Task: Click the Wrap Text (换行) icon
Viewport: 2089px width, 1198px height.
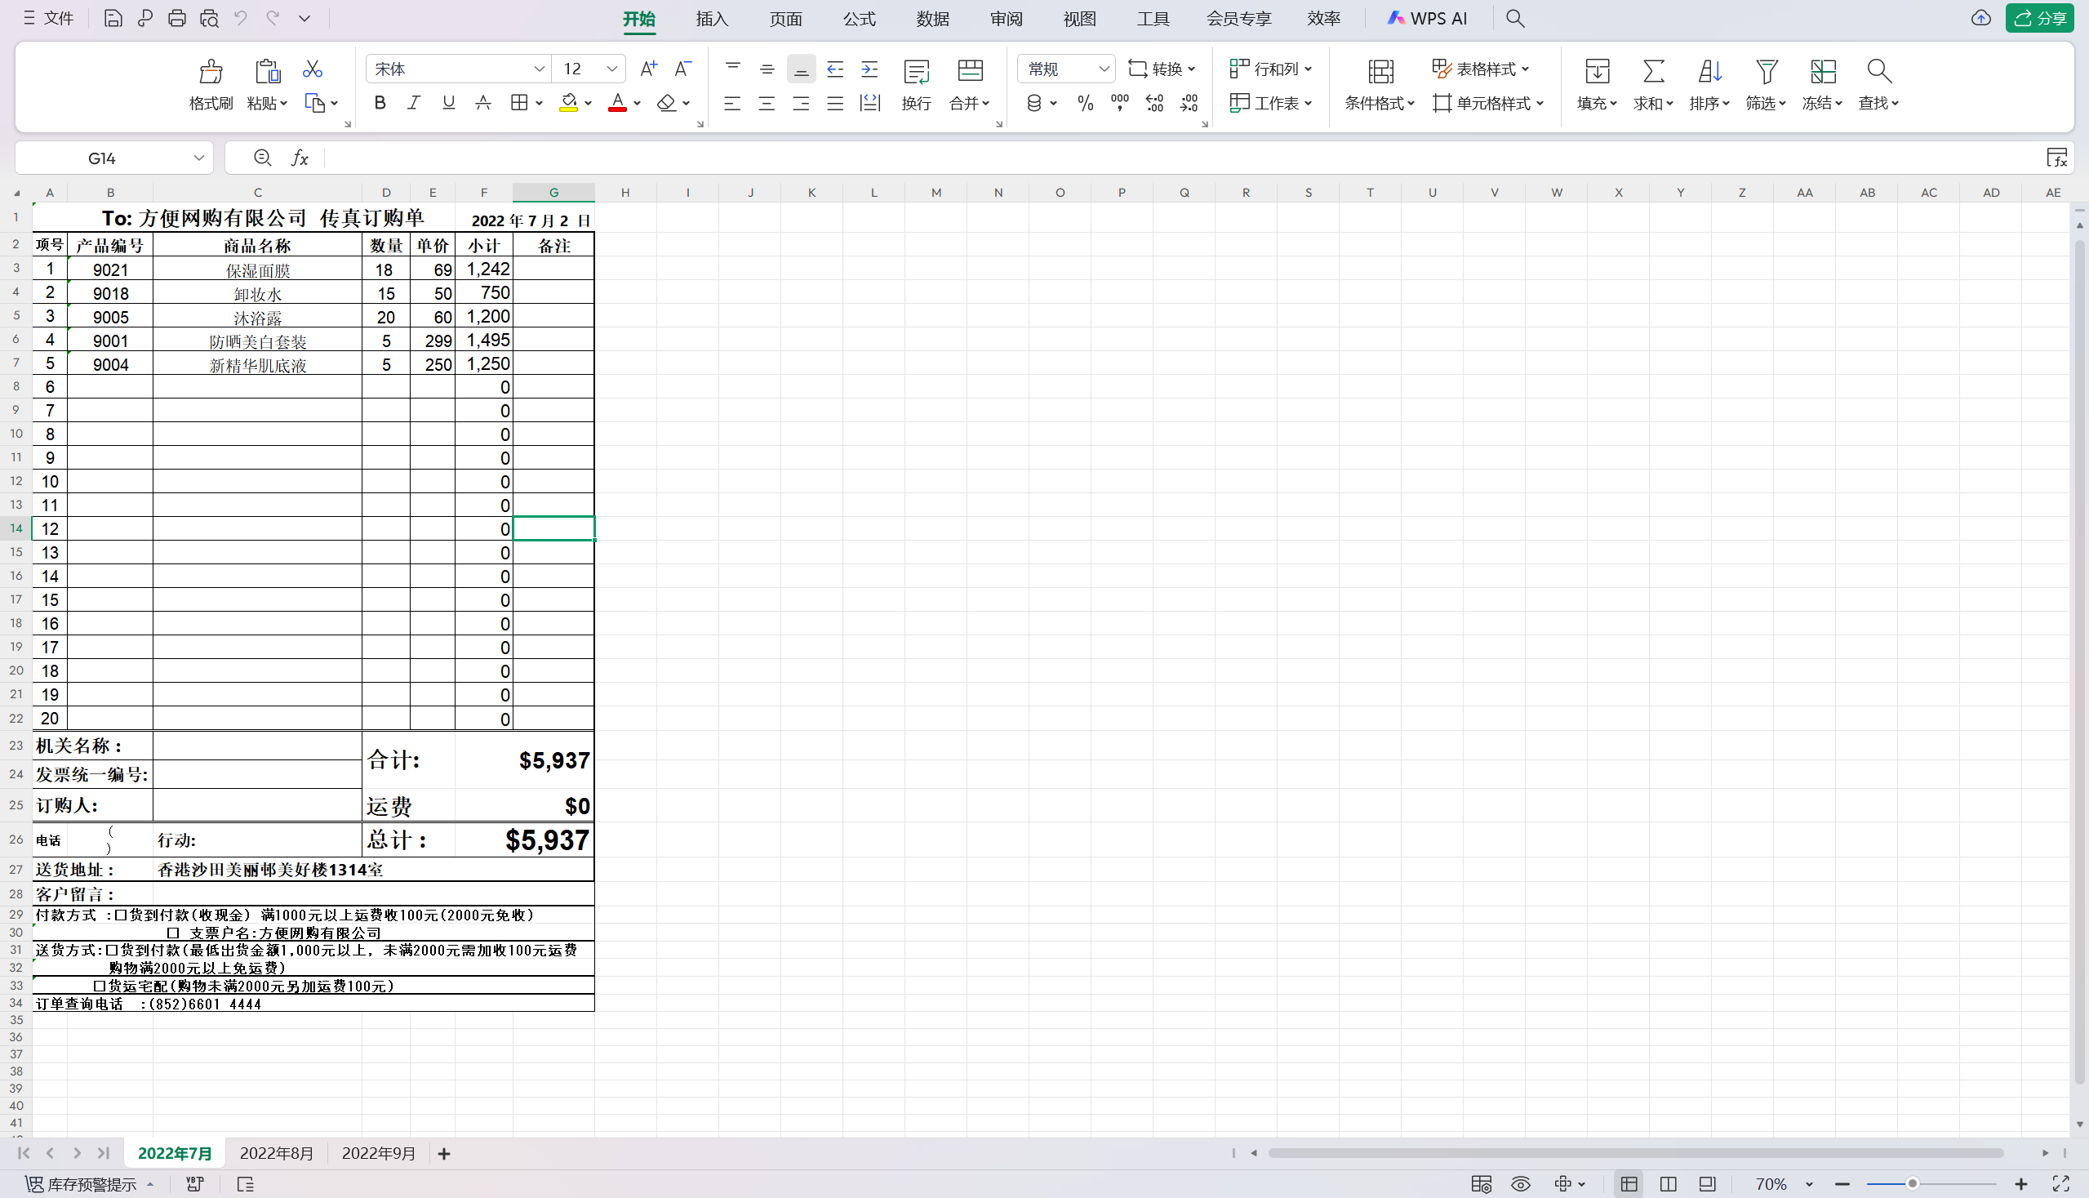Action: click(915, 73)
